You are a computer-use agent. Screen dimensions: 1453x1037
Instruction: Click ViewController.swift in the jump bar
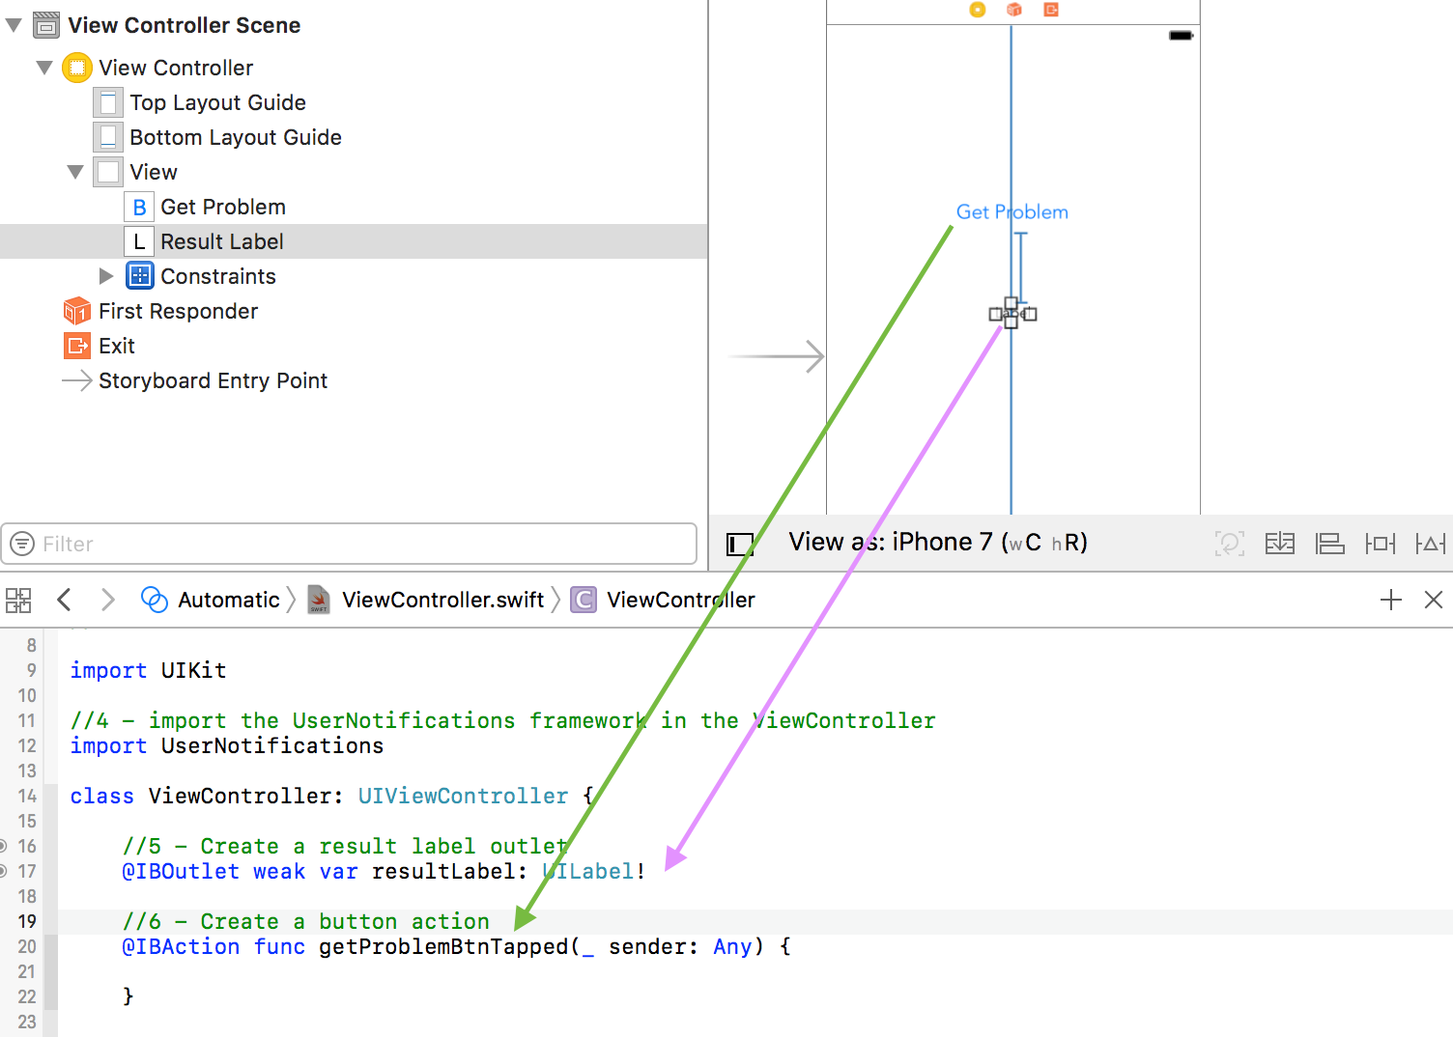point(442,600)
